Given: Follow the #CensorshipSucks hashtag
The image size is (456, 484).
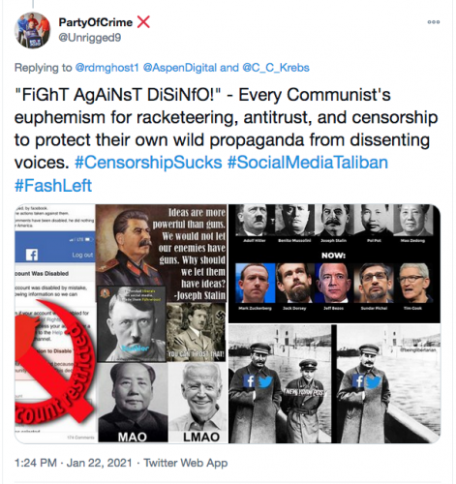Looking at the screenshot, I should [x=148, y=163].
